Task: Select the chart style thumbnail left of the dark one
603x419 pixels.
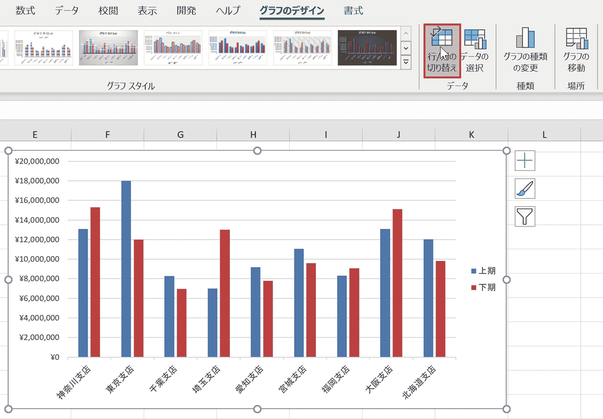Action: point(302,48)
